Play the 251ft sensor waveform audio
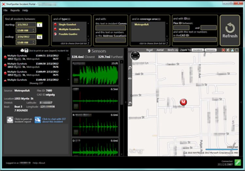Screen dimensions: 245x171 tap(76, 81)
